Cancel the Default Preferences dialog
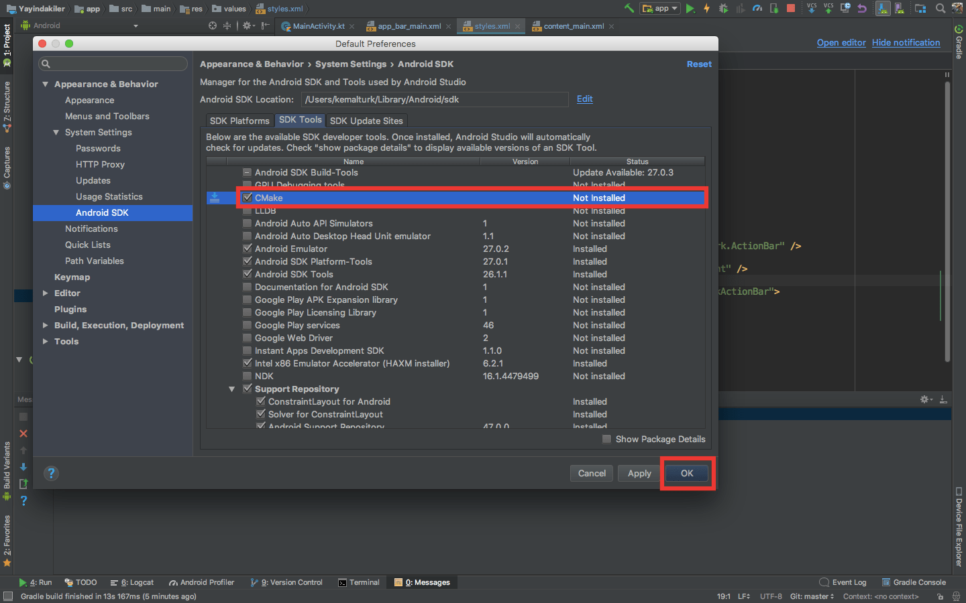966x603 pixels. 592,473
